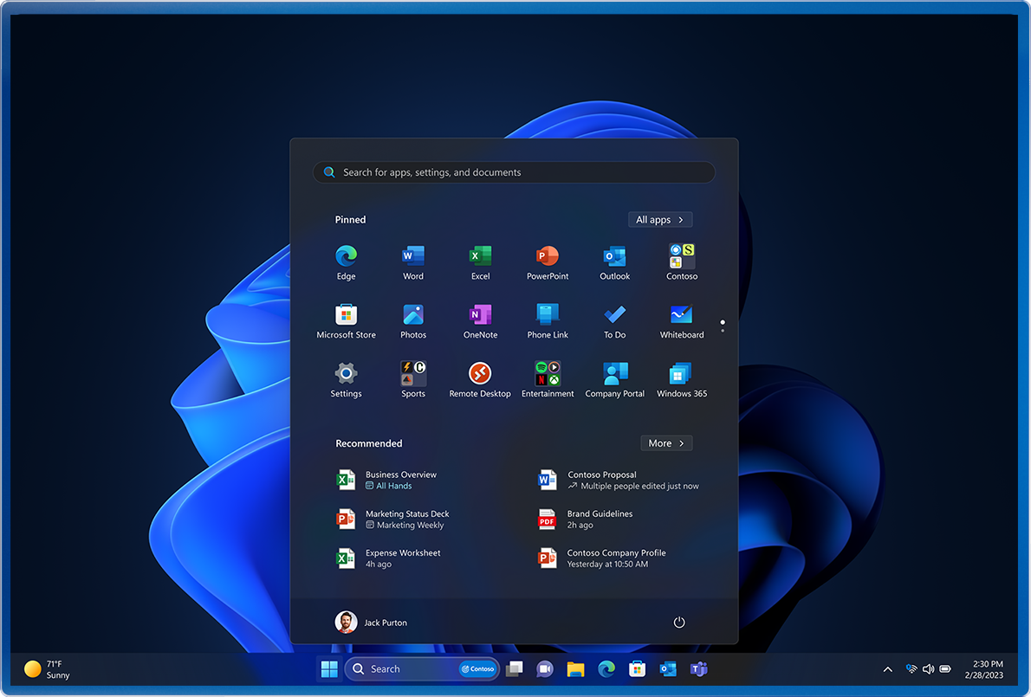Open Business Overview recommended file

(x=400, y=480)
